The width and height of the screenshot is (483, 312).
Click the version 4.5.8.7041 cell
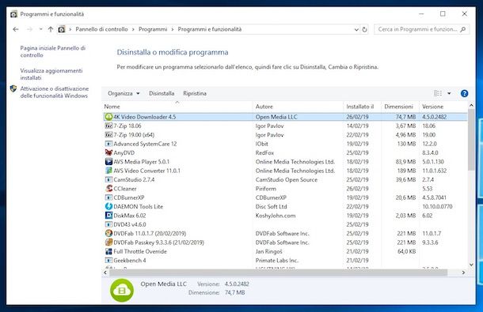(x=435, y=197)
